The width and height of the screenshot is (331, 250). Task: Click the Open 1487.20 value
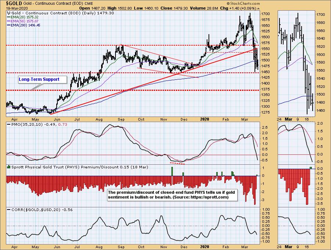pyautogui.click(x=92, y=8)
